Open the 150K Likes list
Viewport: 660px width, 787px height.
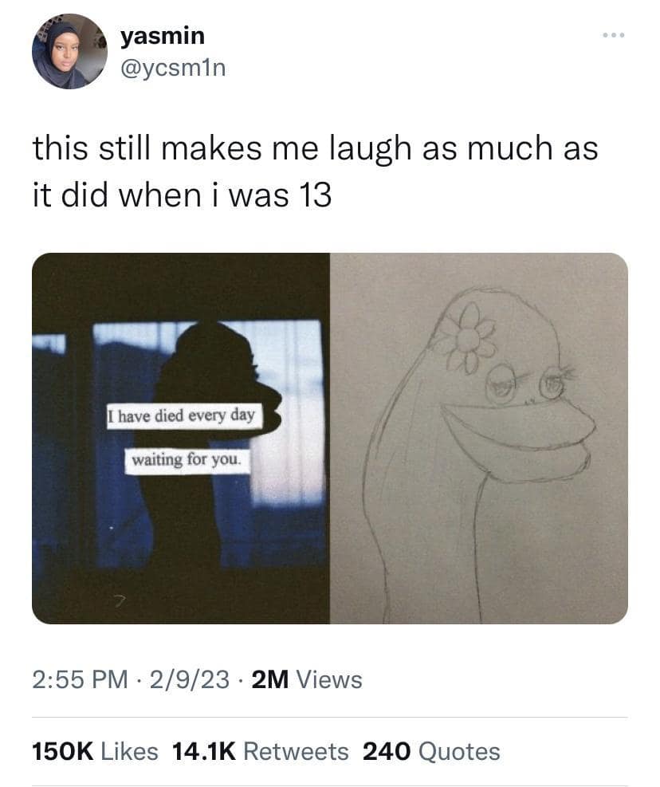pyautogui.click(x=95, y=751)
